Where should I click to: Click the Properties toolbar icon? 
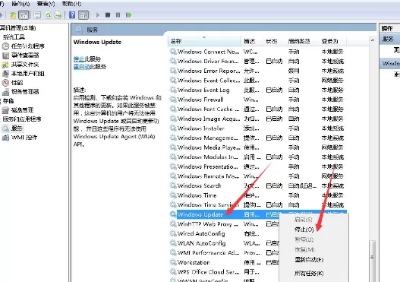(37, 15)
